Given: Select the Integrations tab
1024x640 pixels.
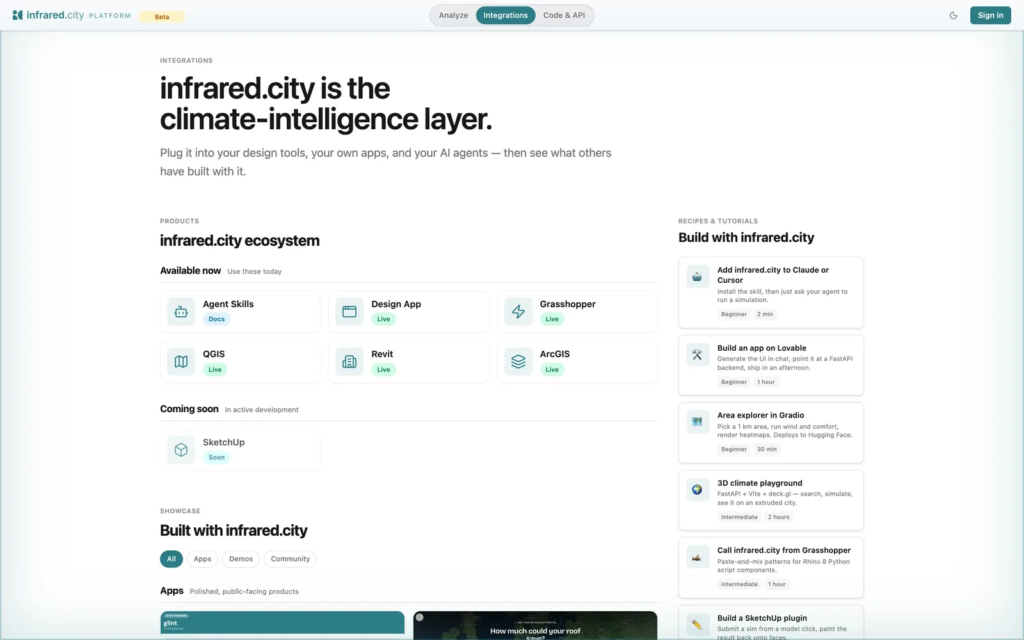Looking at the screenshot, I should point(506,15).
